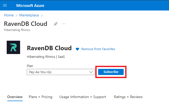Go to Marketplace breadcrumb
This screenshot has height=107, width=169.
coord(29,15)
